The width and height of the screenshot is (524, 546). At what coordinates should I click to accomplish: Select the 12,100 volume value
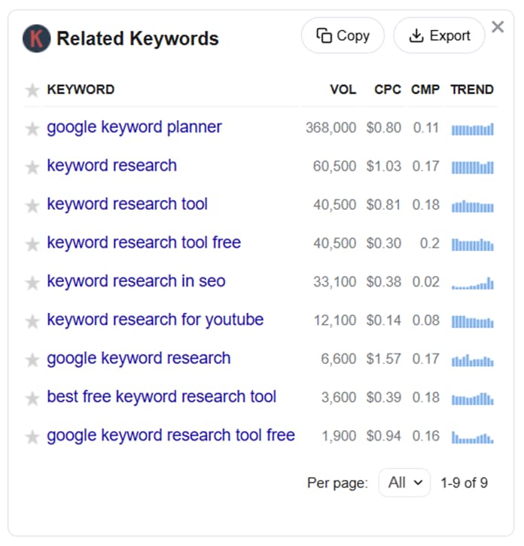tap(335, 320)
